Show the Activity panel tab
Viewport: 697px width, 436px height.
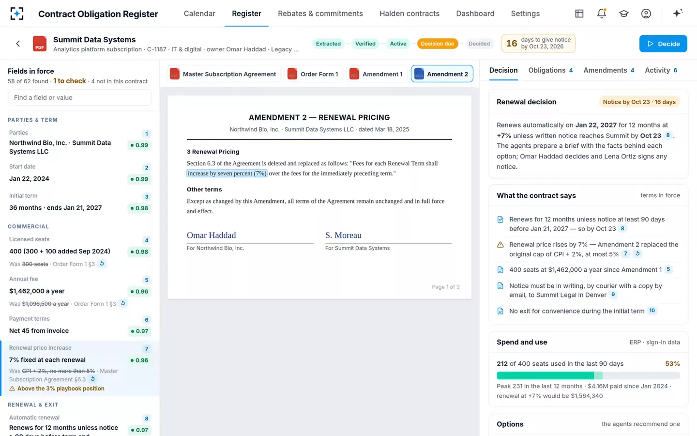coord(661,70)
